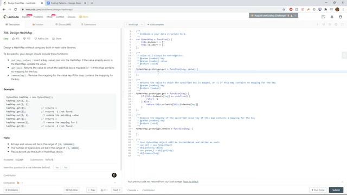The width and height of the screenshot is (347, 195).
Task: Open the notifications bell
Action: 332,17
